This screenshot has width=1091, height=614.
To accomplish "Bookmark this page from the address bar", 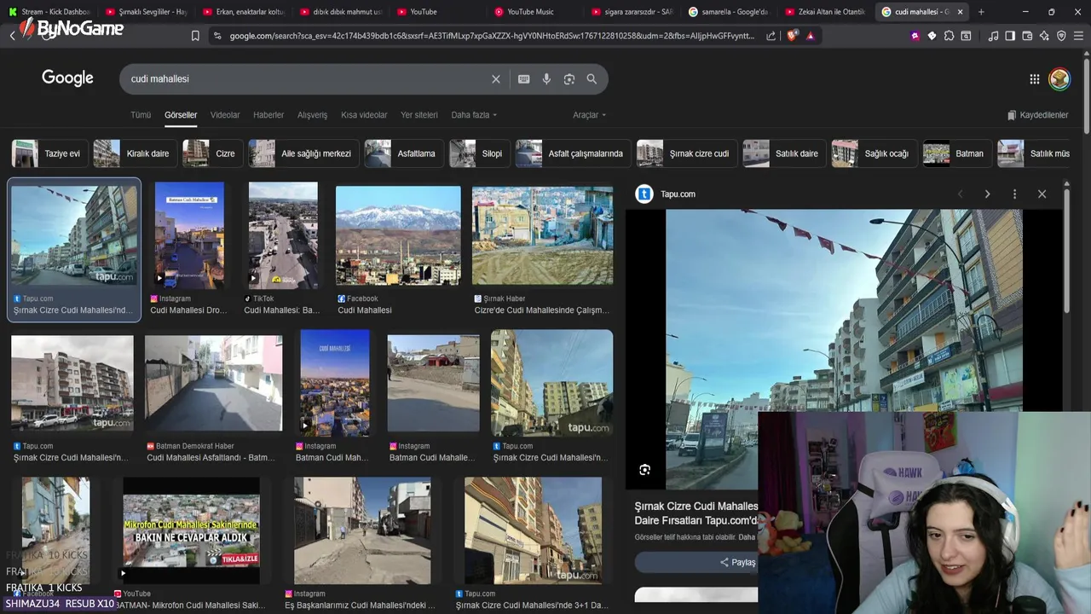I will coord(195,36).
